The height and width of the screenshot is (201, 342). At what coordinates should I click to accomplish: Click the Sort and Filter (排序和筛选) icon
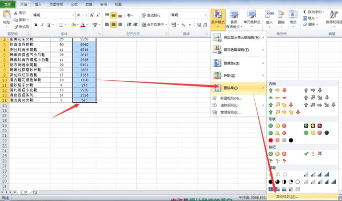tap(334, 14)
